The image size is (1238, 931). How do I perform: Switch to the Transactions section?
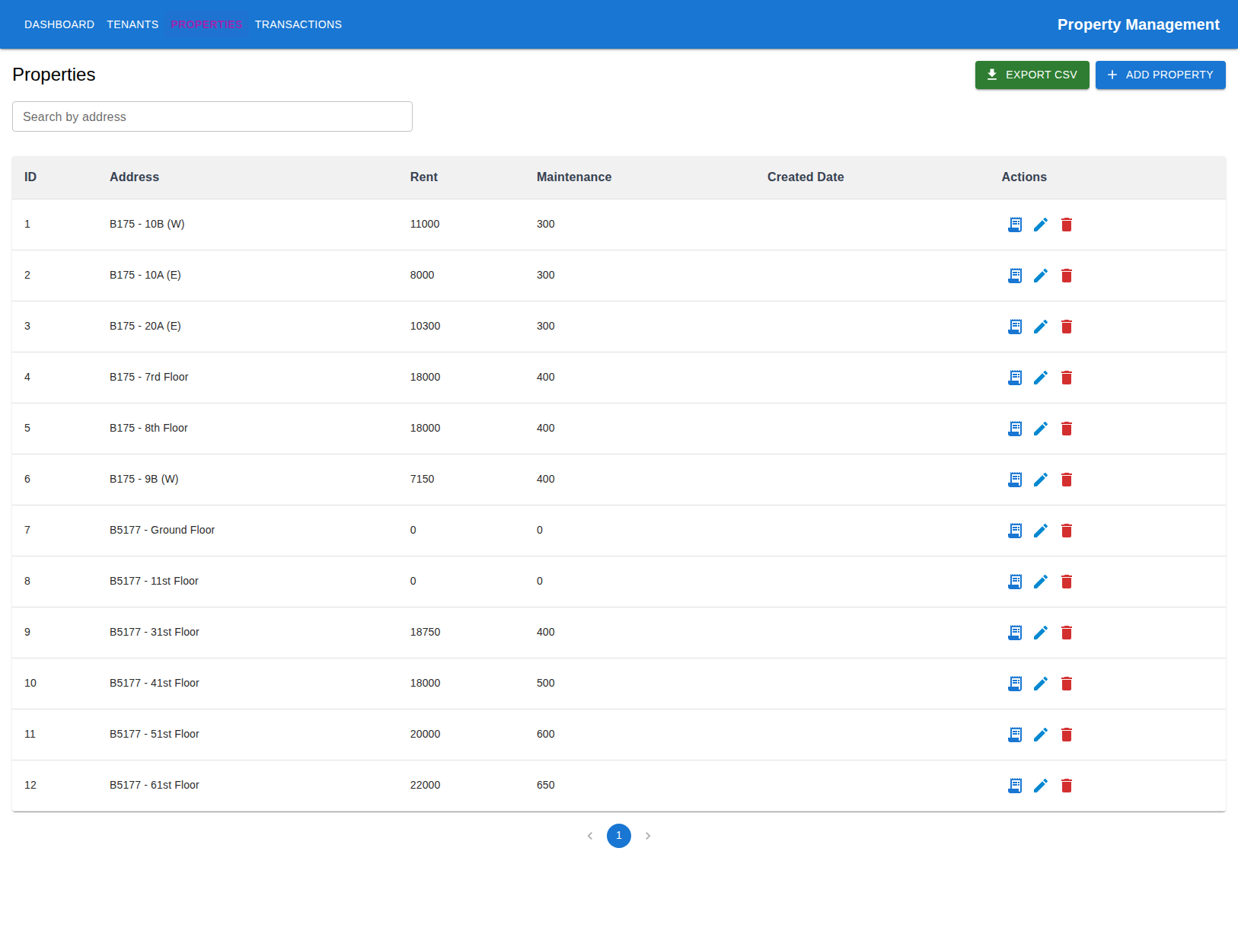pos(298,24)
